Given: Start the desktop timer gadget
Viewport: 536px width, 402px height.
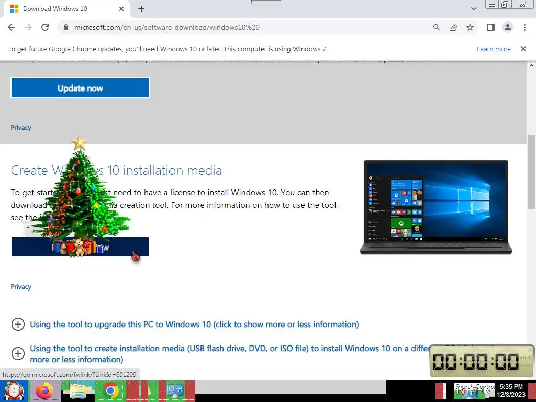Looking at the screenshot, I should [526, 357].
